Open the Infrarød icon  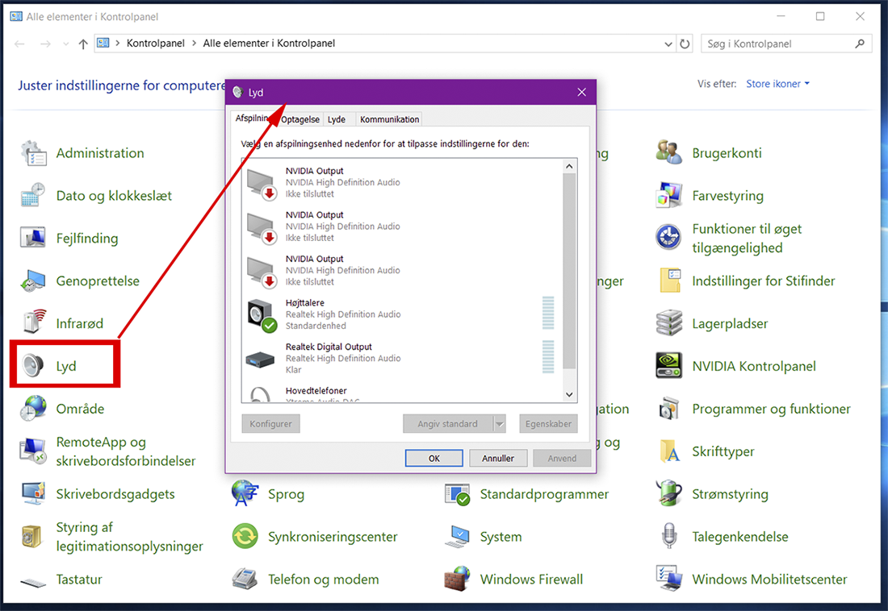click(33, 323)
